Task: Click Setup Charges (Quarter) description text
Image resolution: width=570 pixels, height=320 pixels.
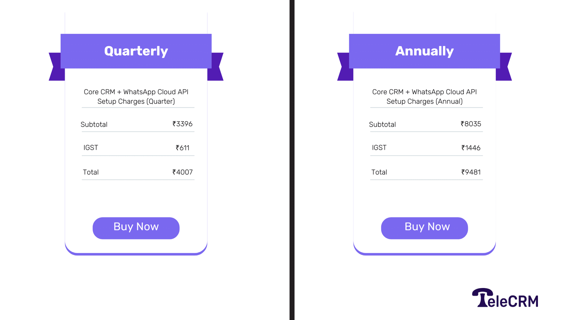Action: [x=136, y=101]
